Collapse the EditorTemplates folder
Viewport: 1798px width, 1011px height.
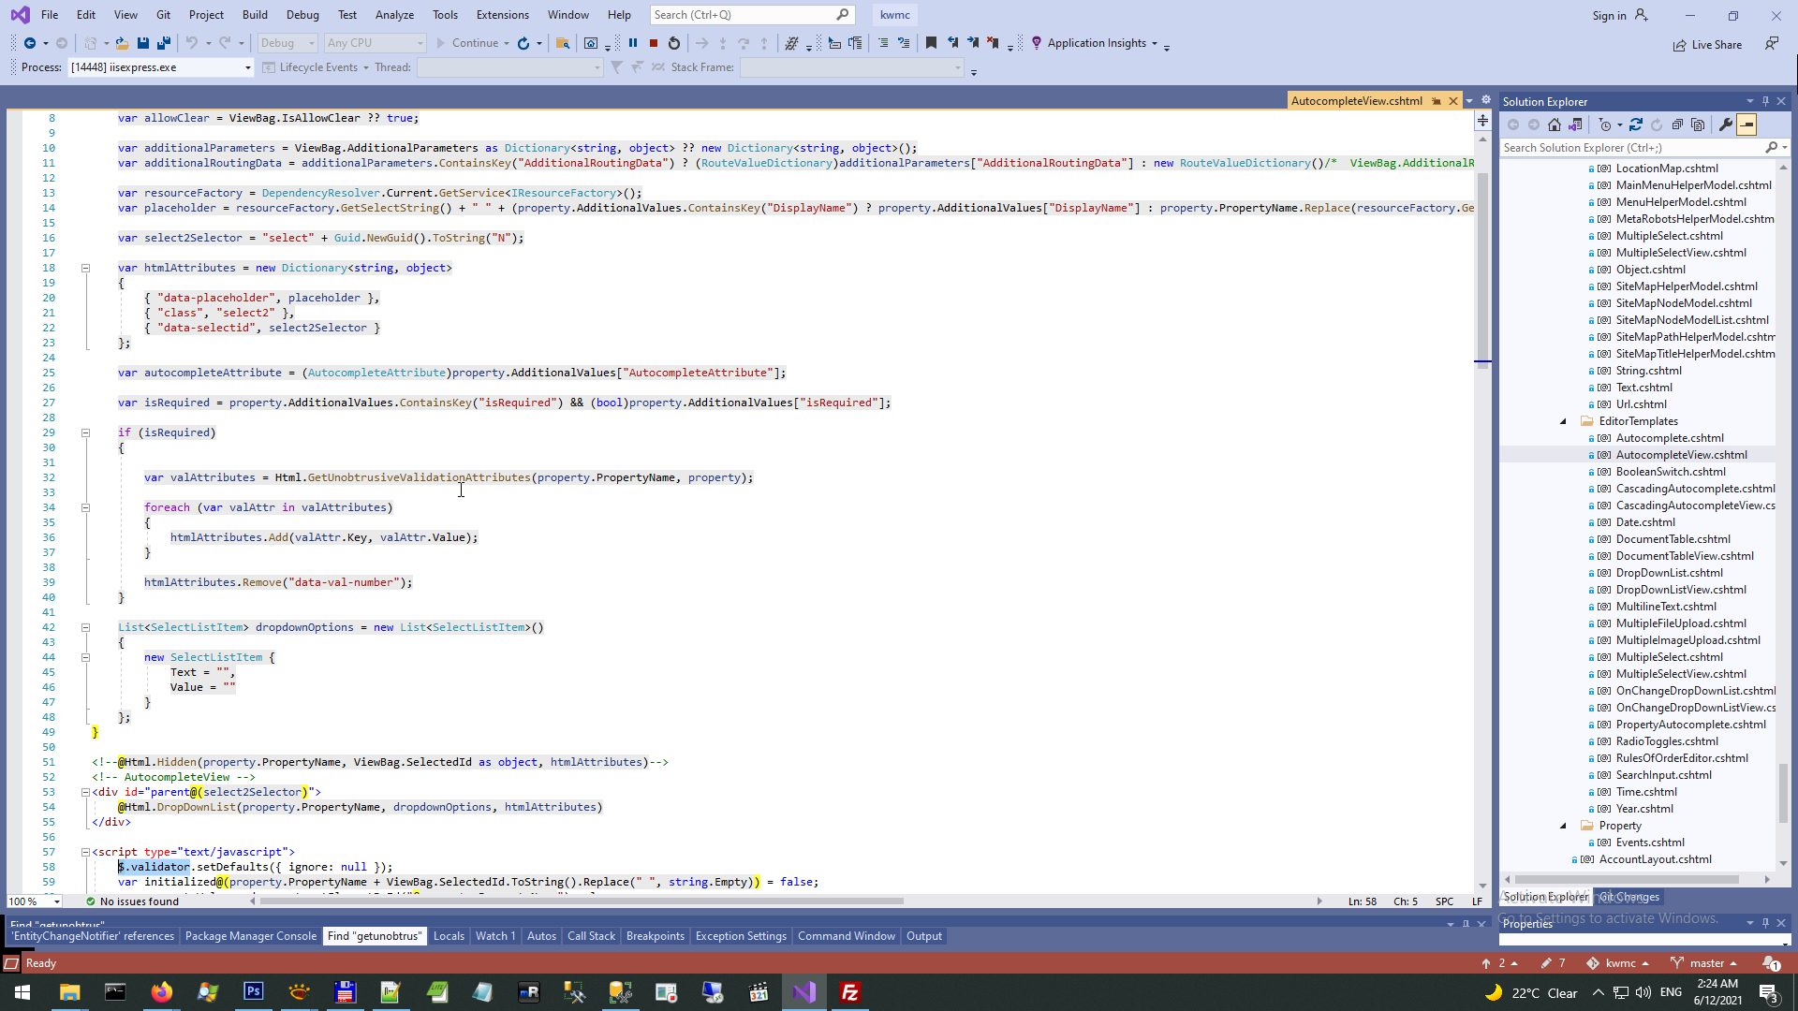point(1563,421)
